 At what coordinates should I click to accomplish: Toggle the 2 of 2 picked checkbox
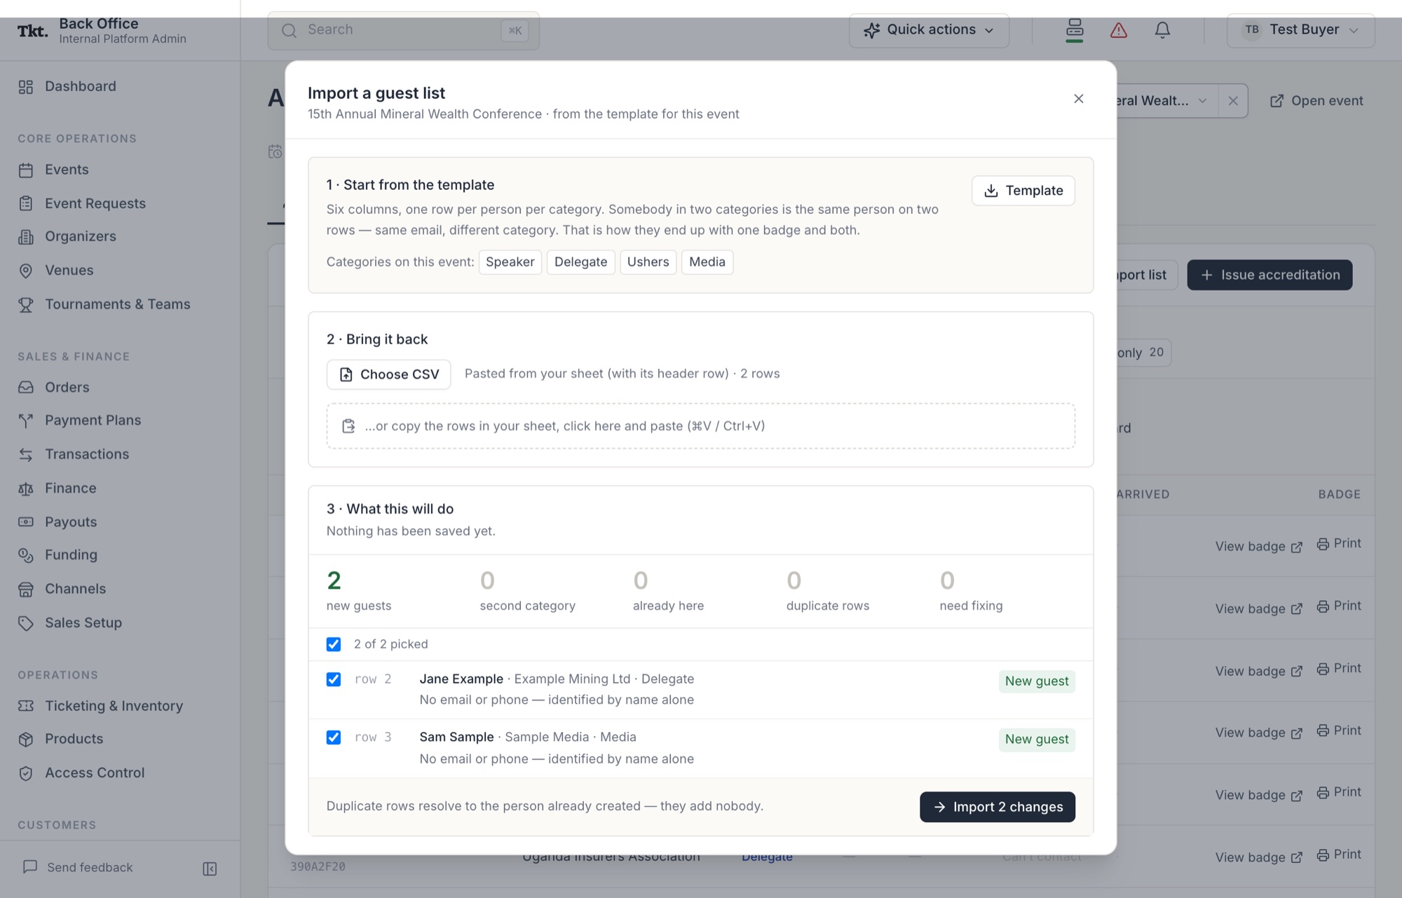coord(334,644)
